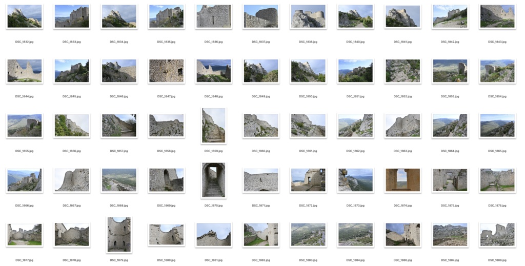
Task: Click the DSC_1854.jpg thumbnail
Action: pos(497,71)
